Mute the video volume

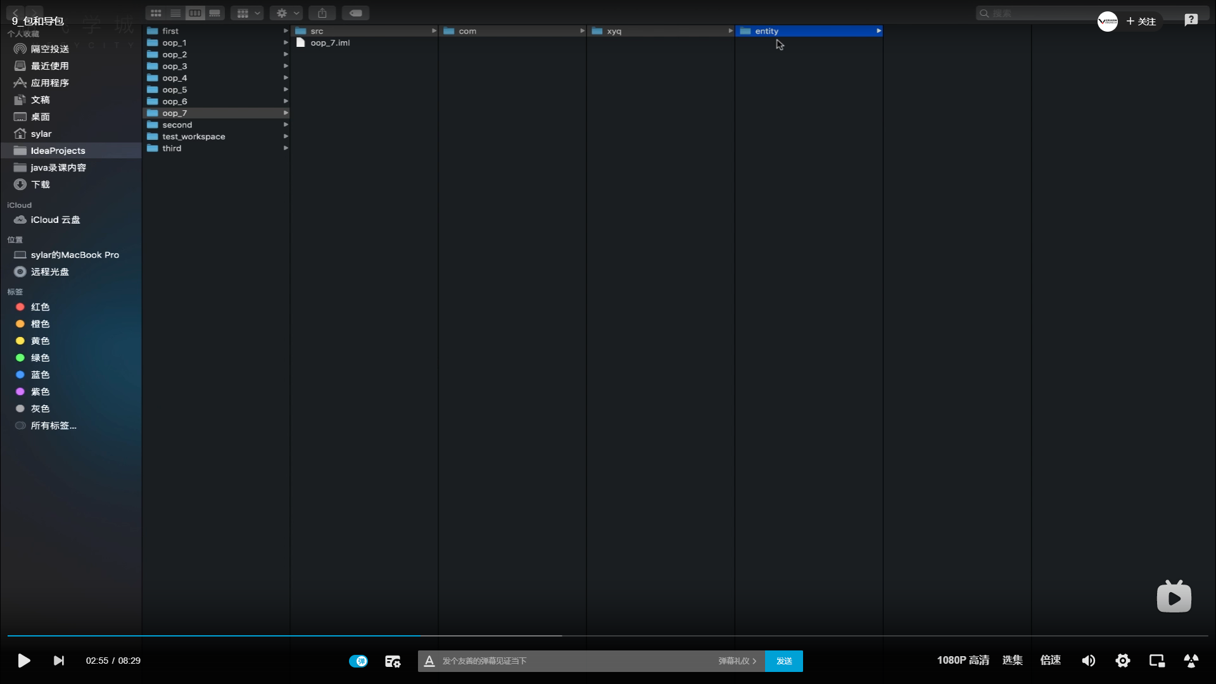(x=1088, y=661)
